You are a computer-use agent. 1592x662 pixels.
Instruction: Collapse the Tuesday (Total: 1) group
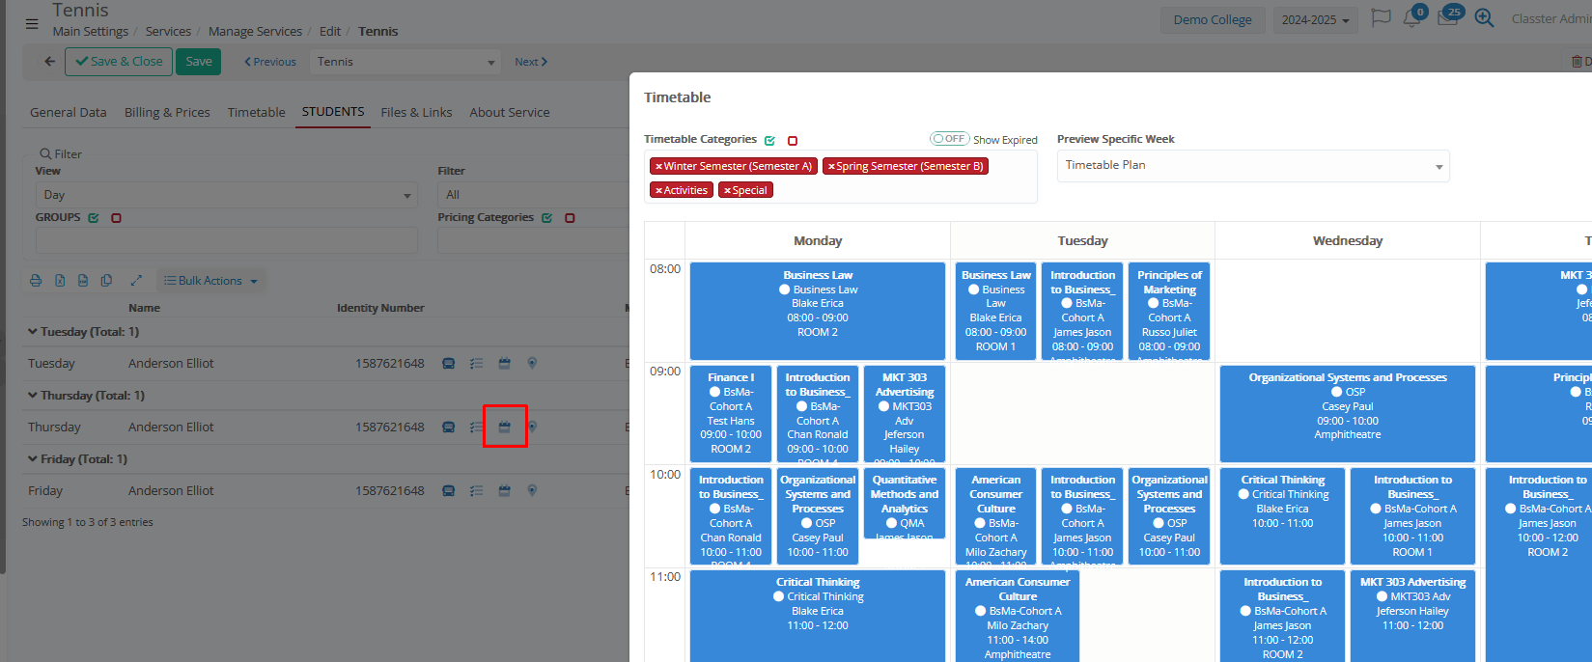[33, 332]
